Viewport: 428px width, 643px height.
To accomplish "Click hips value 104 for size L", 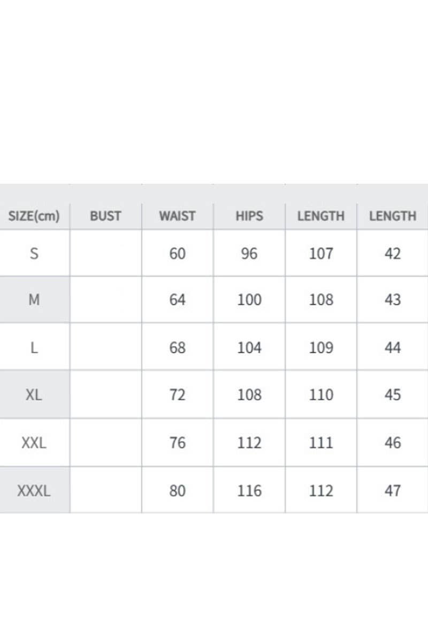I will pos(249,348).
